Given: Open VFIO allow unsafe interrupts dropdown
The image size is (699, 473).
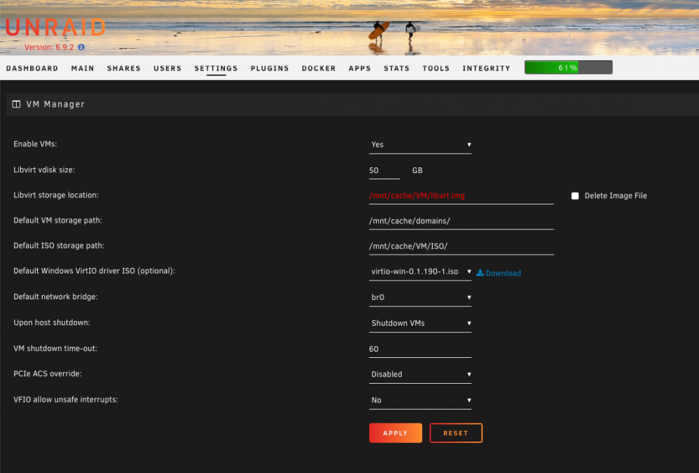Looking at the screenshot, I should pyautogui.click(x=420, y=400).
